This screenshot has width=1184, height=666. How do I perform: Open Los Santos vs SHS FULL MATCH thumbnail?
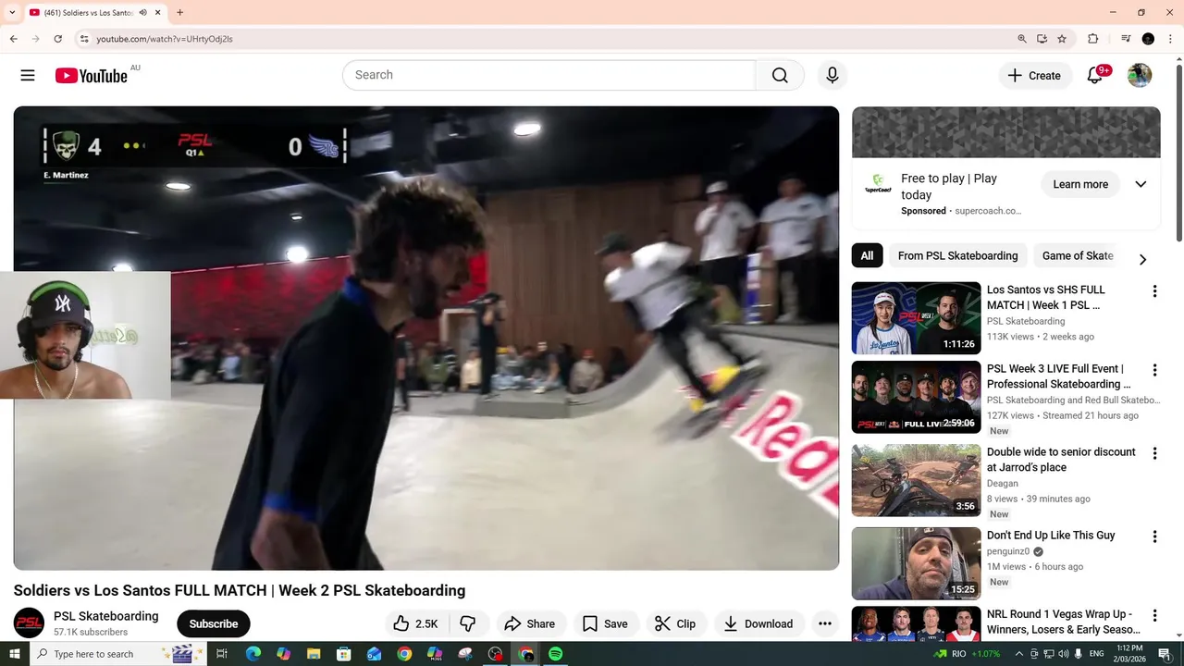click(916, 317)
